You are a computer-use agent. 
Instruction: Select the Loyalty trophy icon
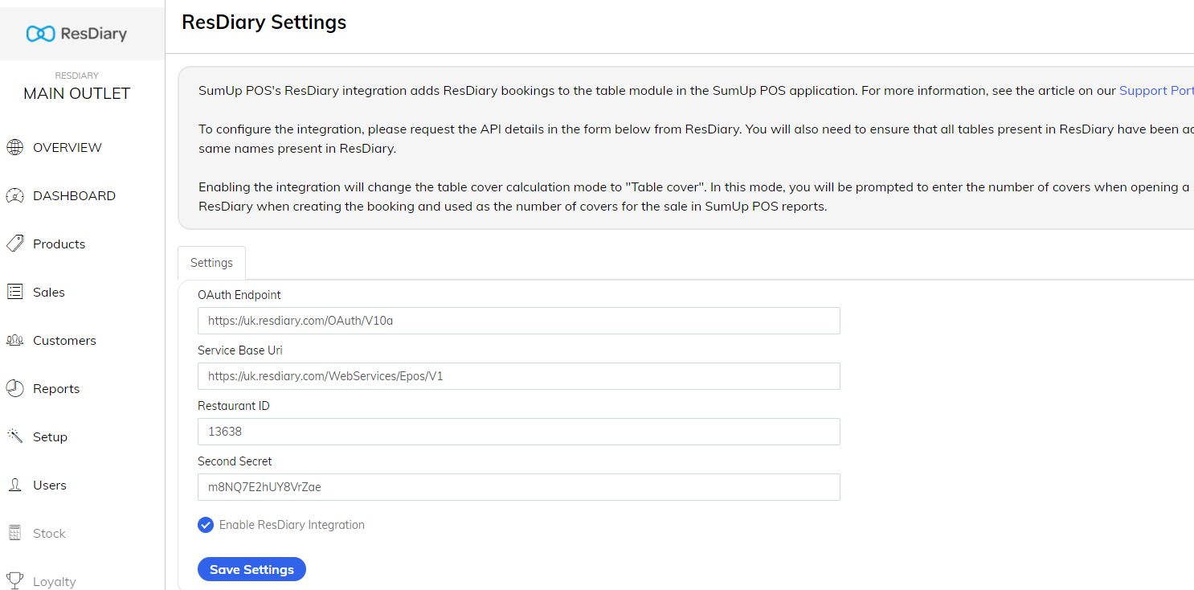tap(16, 580)
